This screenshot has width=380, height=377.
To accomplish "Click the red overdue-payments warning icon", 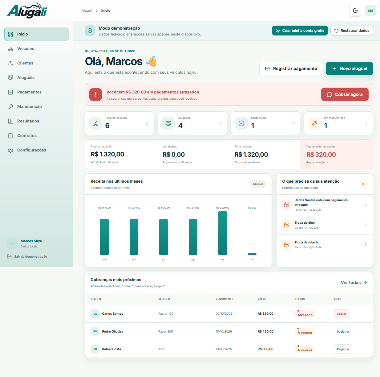I will [96, 94].
